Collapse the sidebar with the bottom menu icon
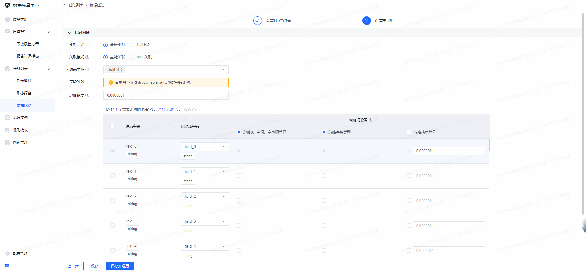The width and height of the screenshot is (586, 271). tap(7, 266)
